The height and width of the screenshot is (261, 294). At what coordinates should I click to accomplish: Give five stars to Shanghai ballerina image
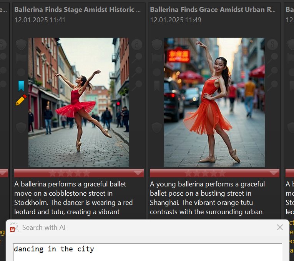(x=222, y=173)
